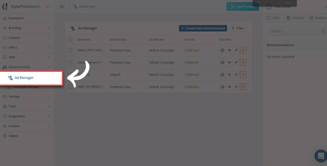This screenshot has width=327, height=166.
Task: Click the Settings sidebar icon
Action: [5, 96]
